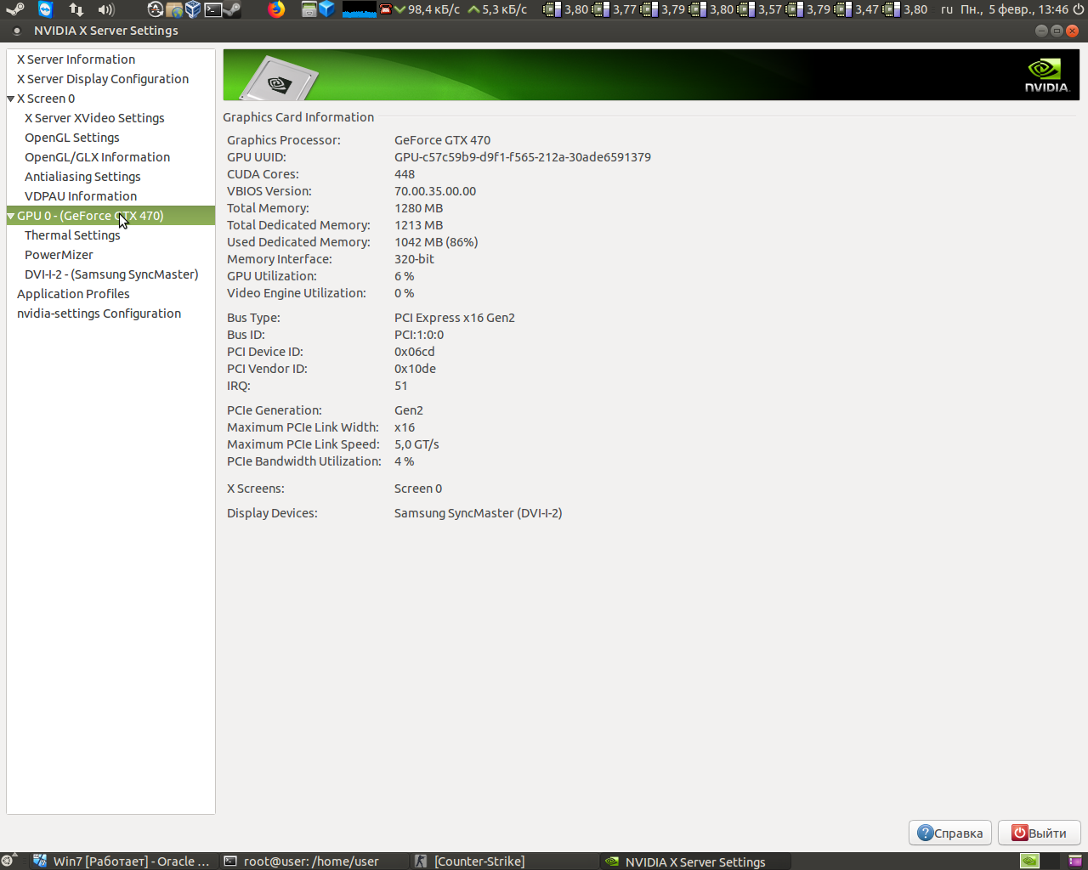Open Application Profiles page
The height and width of the screenshot is (870, 1088).
[73, 294]
